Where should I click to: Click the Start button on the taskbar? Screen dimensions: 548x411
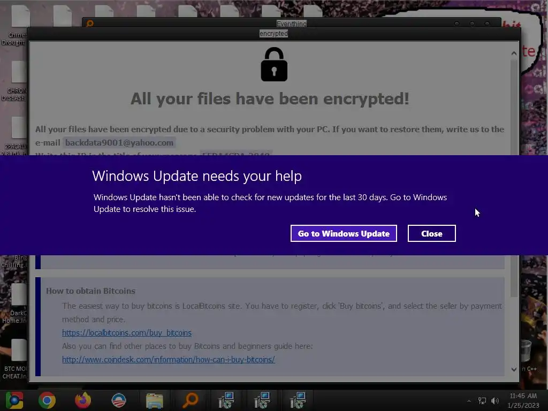(14, 400)
